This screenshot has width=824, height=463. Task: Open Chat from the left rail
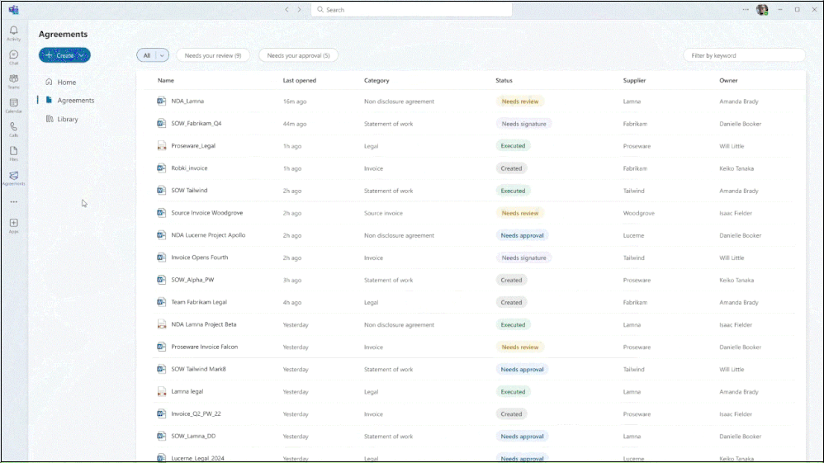13,56
